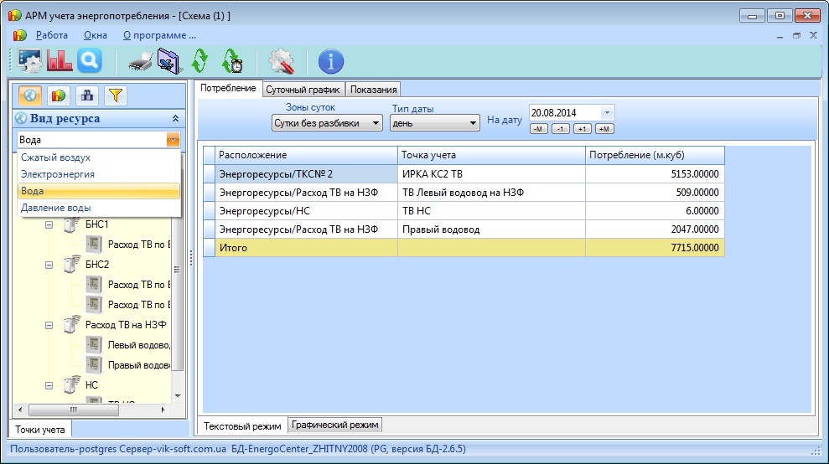Collapse the Расход ТВ на НЗФ node
Screen dimensions: 829x464
[49, 324]
